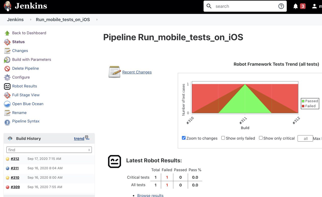The image size is (322, 197).
Task: Click blue status ball for build #311
Action: click(x=8, y=168)
